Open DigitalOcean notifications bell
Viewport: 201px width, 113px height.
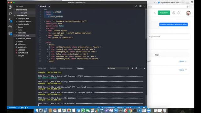tap(179, 13)
